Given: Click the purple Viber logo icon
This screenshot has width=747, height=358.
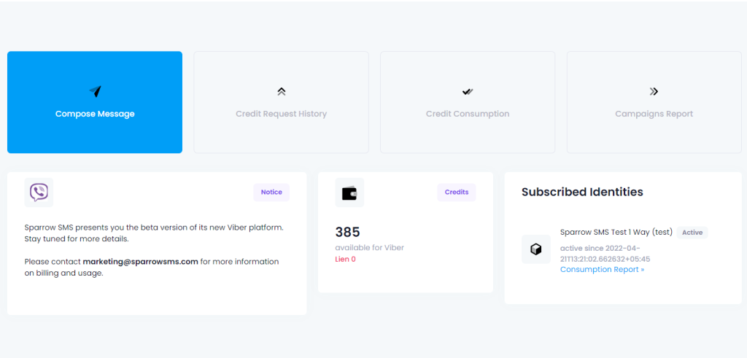Looking at the screenshot, I should [x=39, y=192].
